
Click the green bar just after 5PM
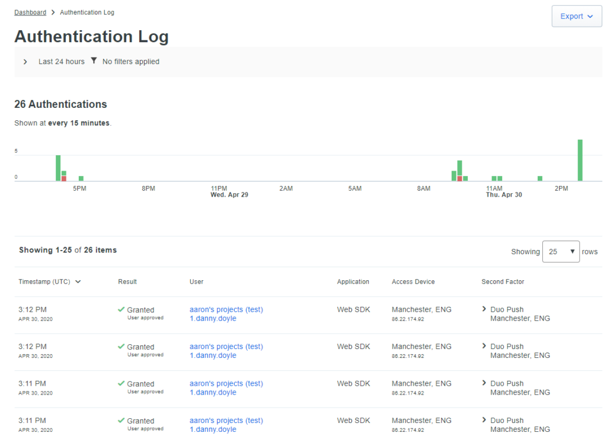point(81,178)
